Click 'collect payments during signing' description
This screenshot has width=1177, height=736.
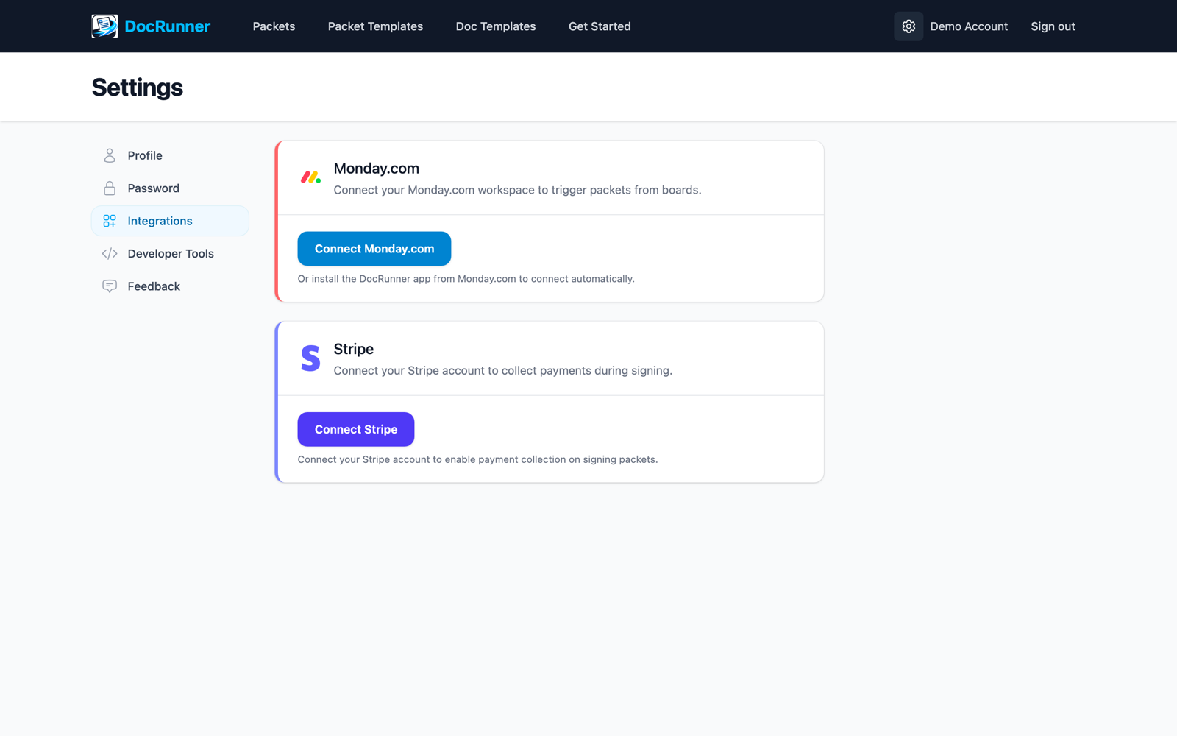[x=502, y=370]
